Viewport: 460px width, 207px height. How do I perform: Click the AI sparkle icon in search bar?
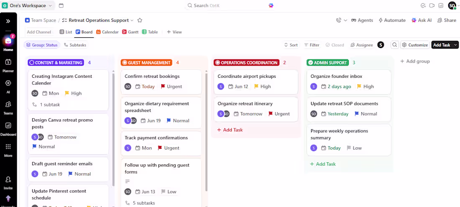271,5
